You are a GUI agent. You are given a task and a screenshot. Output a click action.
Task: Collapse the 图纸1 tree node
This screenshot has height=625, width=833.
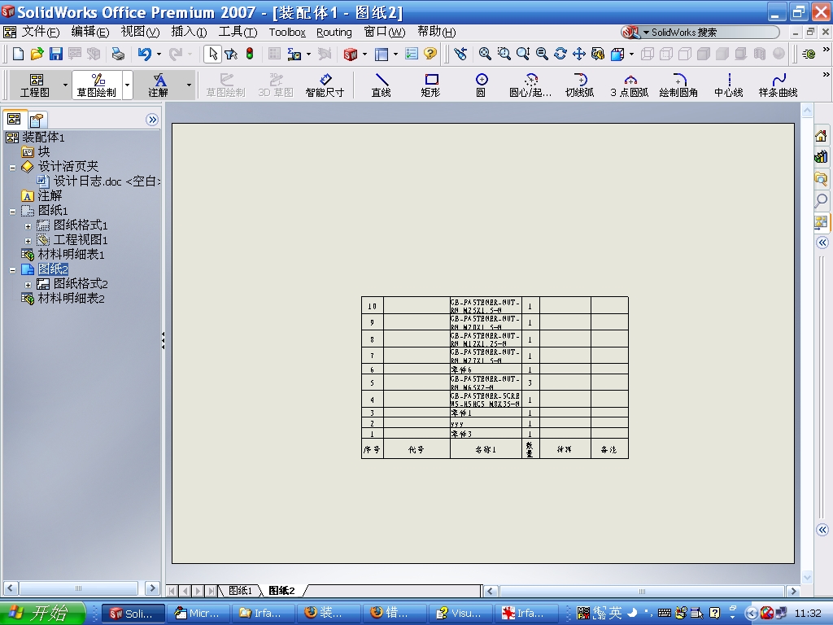pos(12,212)
